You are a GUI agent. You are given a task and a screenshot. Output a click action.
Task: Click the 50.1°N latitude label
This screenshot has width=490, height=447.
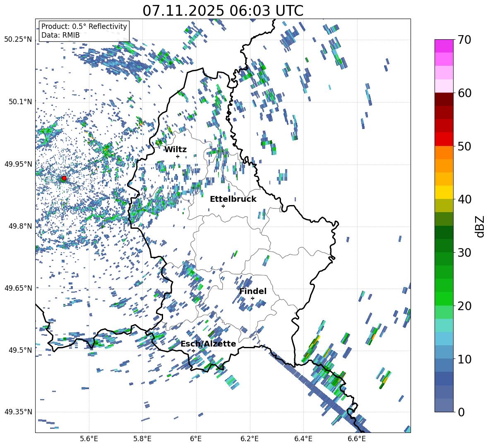[20, 102]
